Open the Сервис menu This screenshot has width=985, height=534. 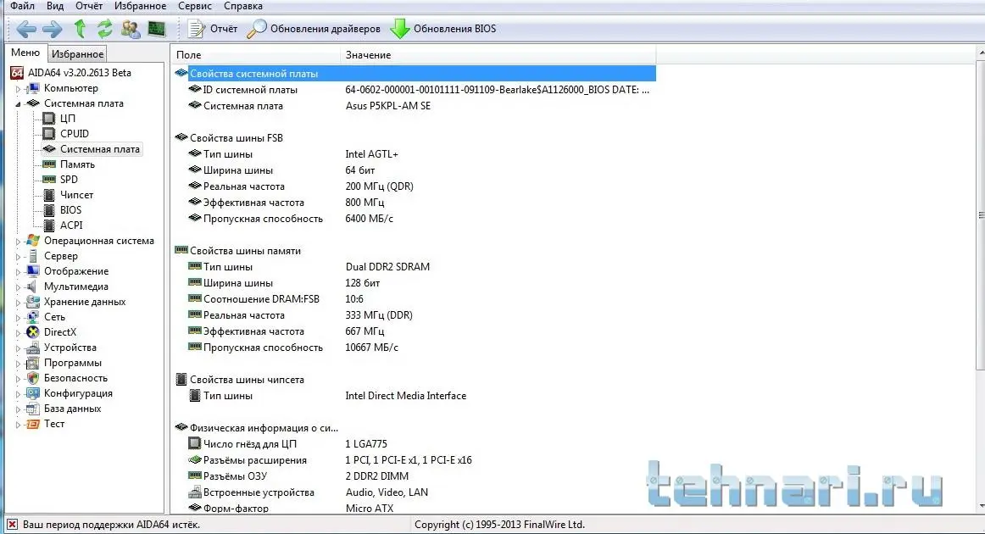[195, 6]
